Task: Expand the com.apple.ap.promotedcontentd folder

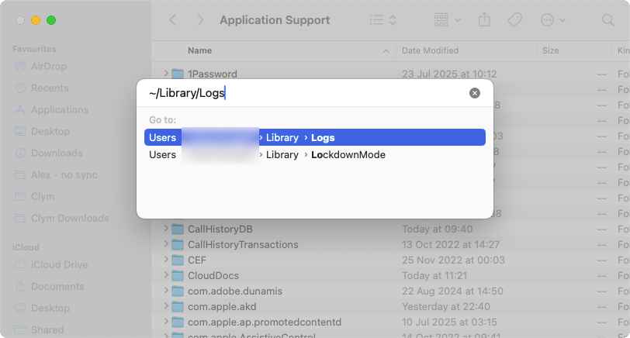Action: coord(166,322)
